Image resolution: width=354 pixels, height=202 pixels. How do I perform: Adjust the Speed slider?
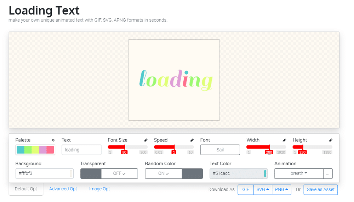174,147
